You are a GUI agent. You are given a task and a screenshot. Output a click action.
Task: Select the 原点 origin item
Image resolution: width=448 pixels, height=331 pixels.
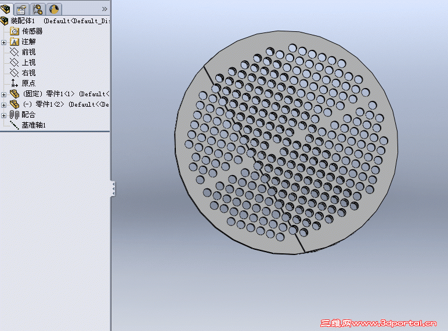28,83
